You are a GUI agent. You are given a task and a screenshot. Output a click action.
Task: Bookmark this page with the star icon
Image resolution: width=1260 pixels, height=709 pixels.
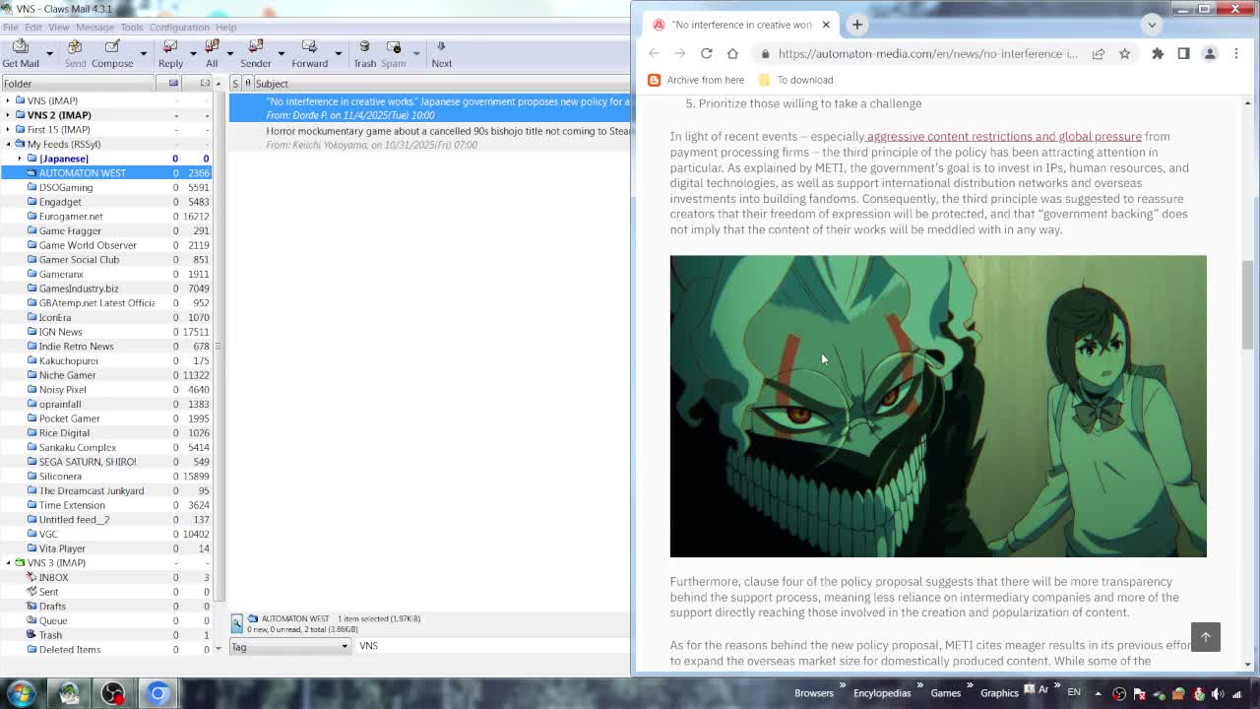(x=1124, y=53)
